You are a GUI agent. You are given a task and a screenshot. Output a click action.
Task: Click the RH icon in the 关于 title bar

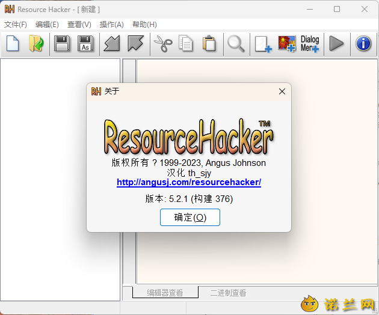point(96,91)
